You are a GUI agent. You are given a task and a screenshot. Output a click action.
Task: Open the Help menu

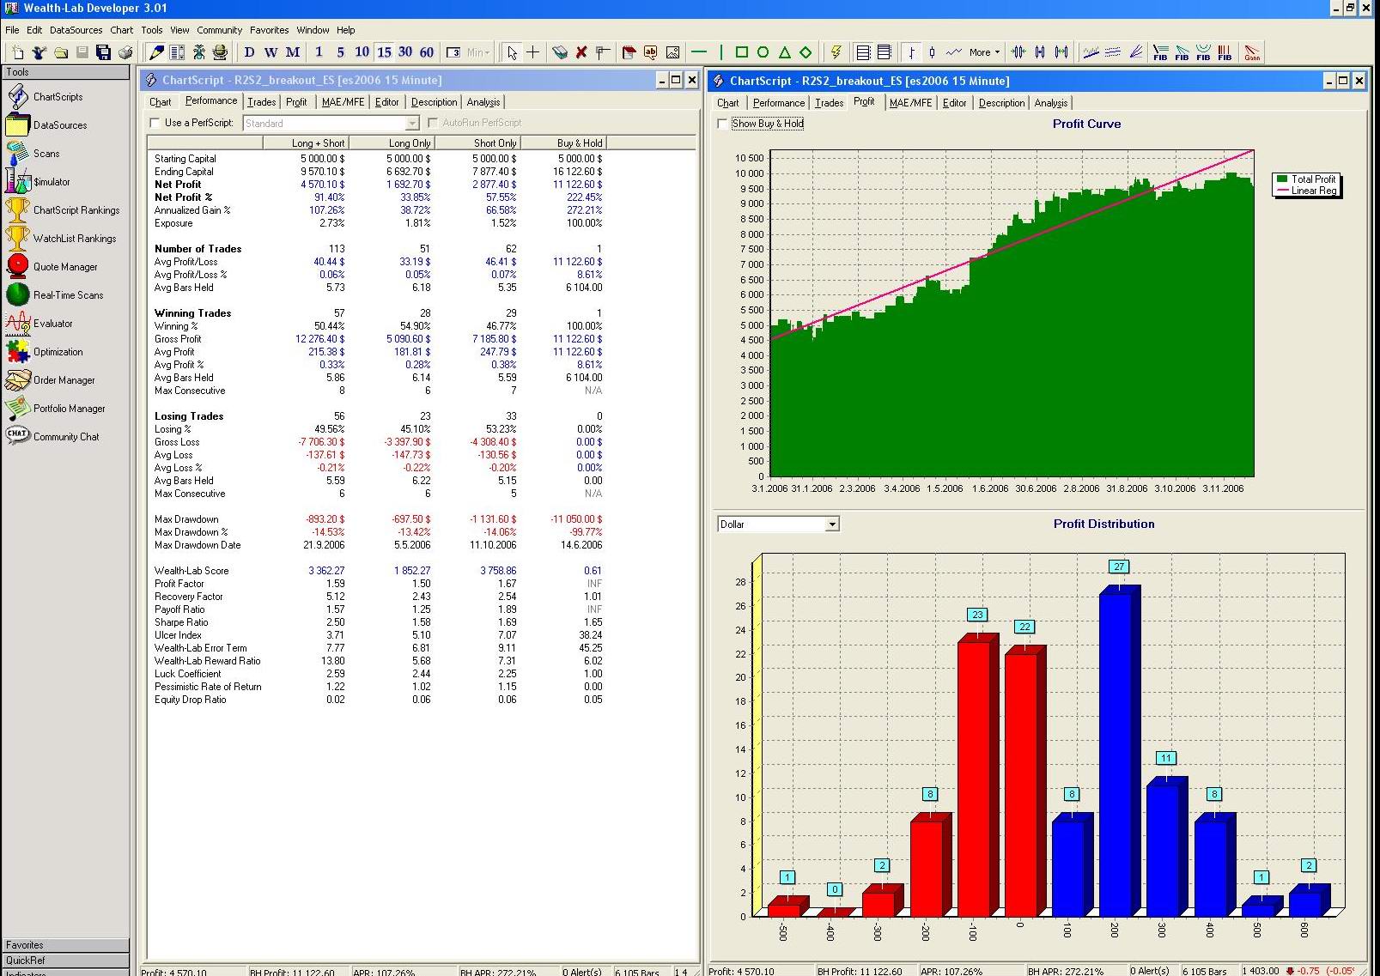[x=345, y=30]
